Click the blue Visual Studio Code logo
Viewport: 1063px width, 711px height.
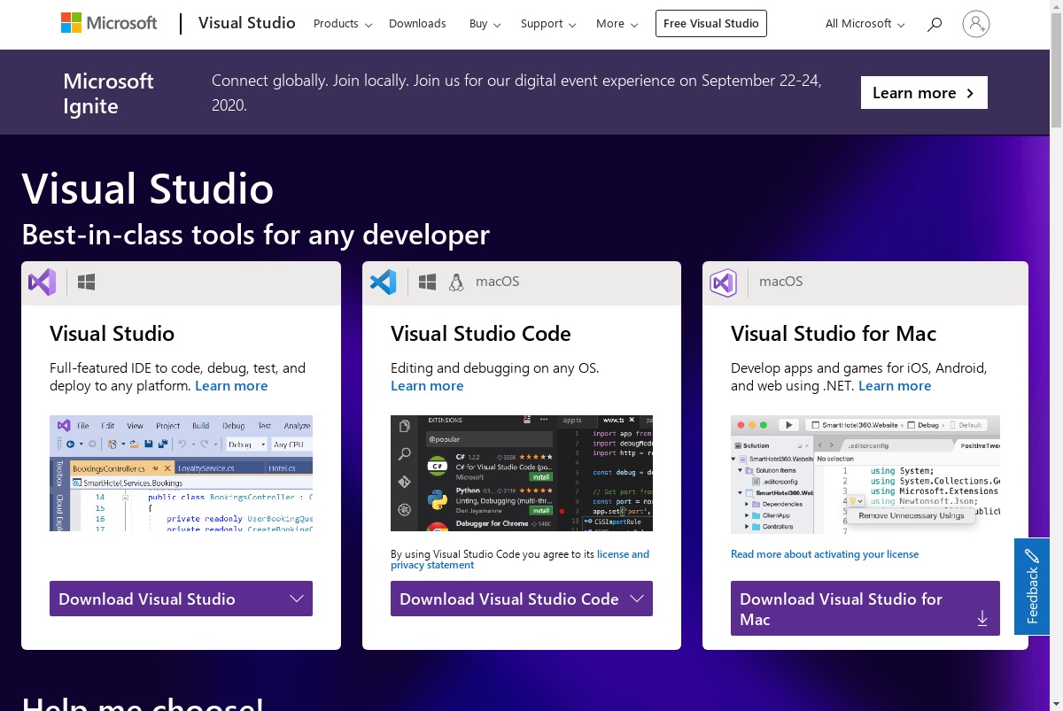(x=383, y=282)
